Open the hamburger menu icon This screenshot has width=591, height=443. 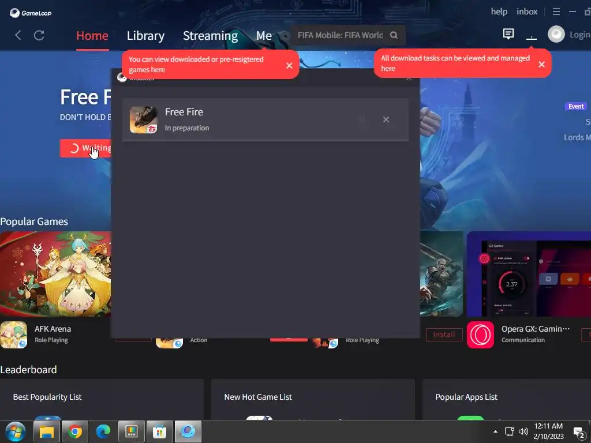click(x=556, y=12)
